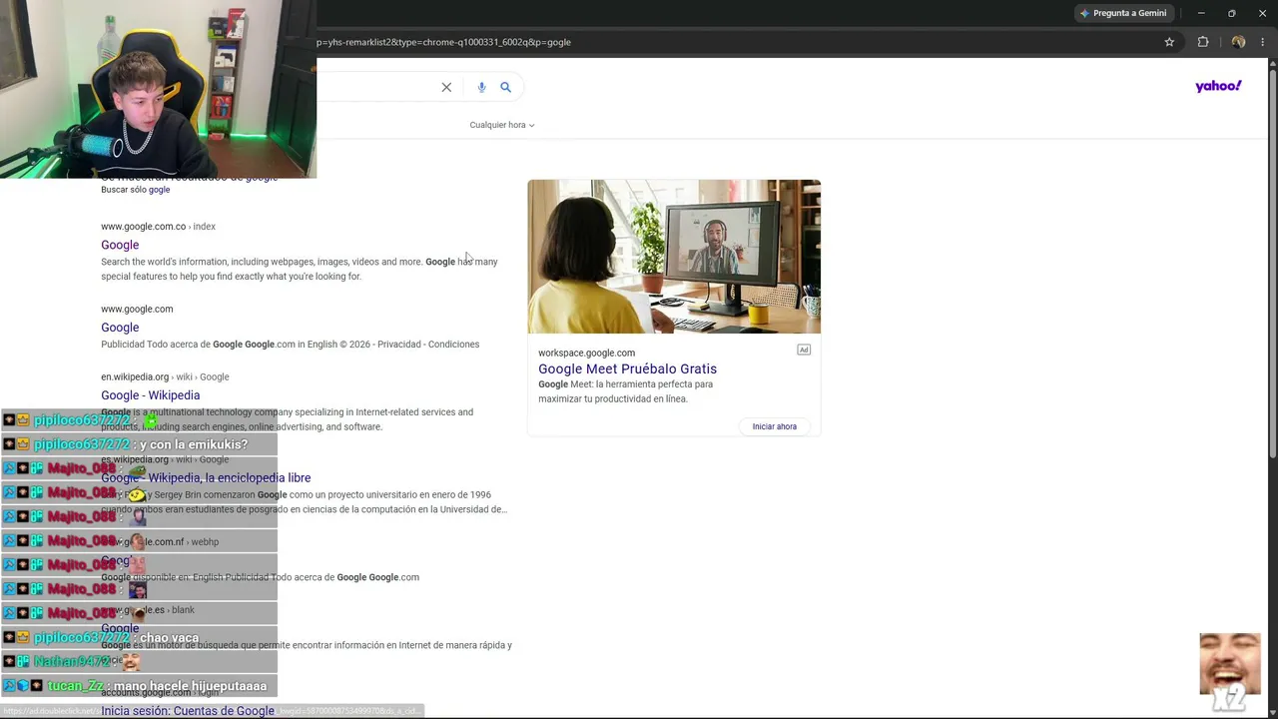The width and height of the screenshot is (1278, 719).
Task: Open Inicia sesión: Cuentas de Google link
Action: click(x=188, y=711)
